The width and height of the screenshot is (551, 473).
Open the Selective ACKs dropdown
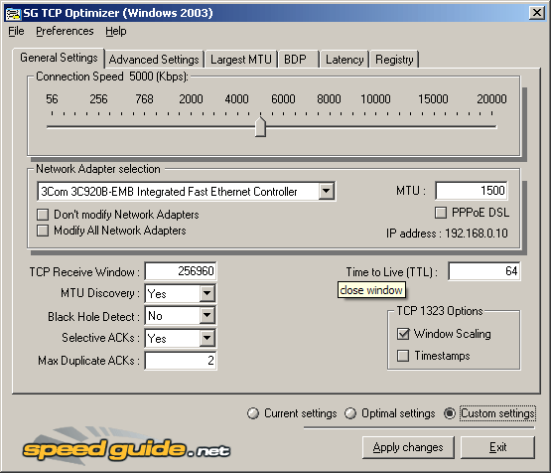click(x=207, y=338)
